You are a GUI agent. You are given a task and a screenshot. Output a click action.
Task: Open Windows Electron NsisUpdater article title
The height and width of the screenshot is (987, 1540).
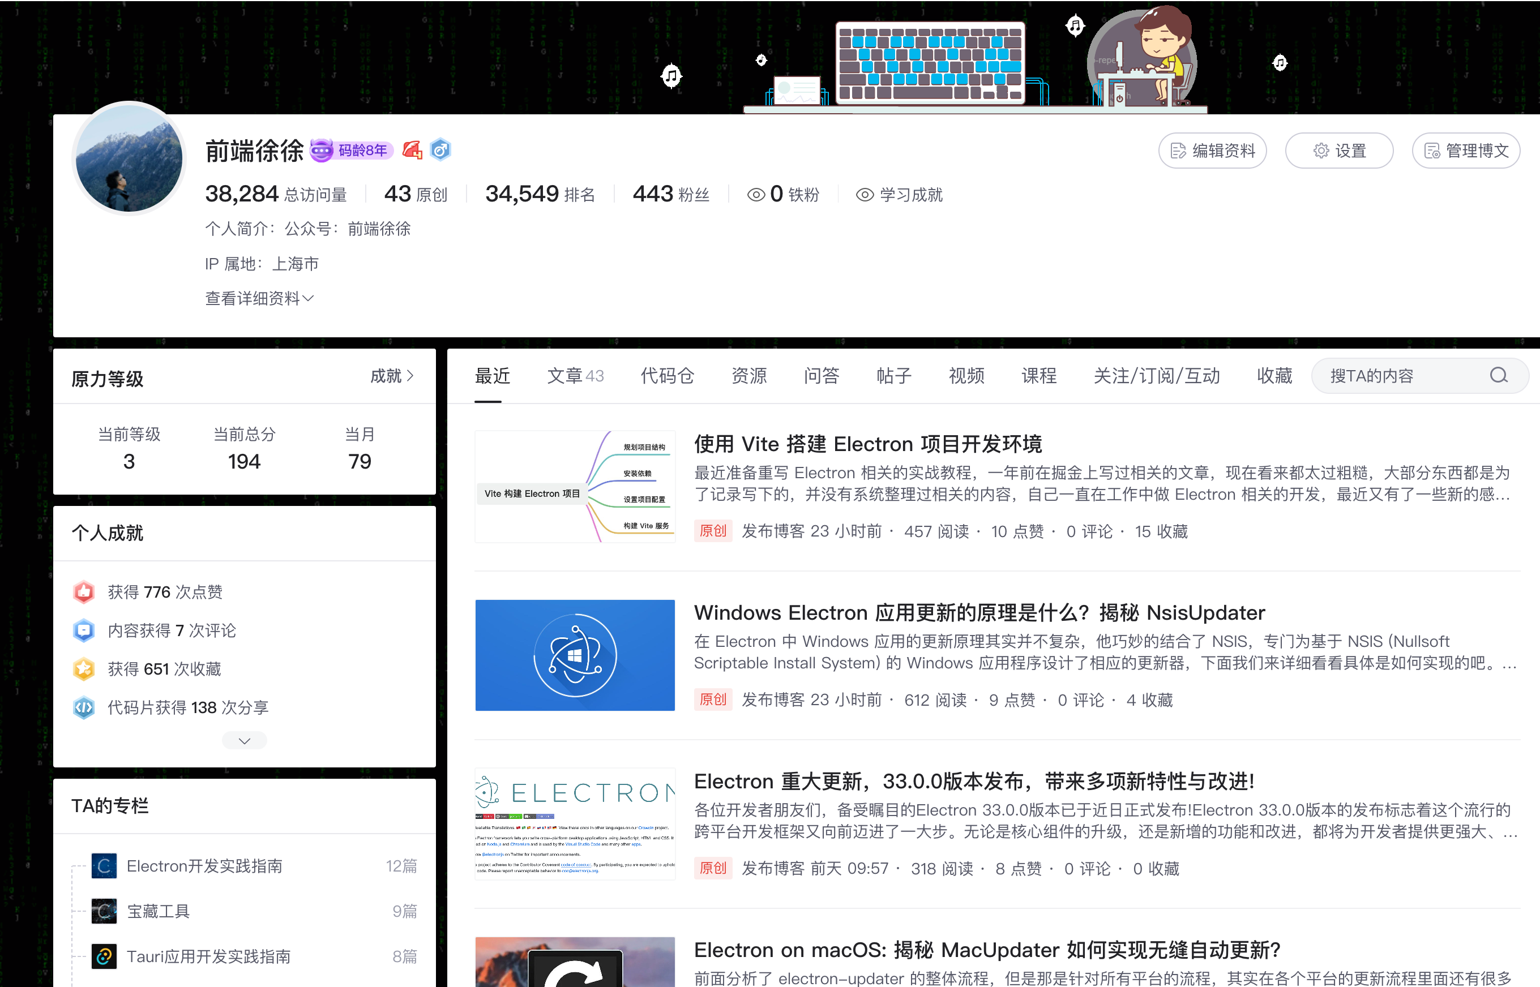(x=979, y=613)
